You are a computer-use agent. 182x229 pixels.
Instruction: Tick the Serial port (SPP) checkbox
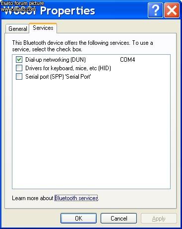[19, 77]
